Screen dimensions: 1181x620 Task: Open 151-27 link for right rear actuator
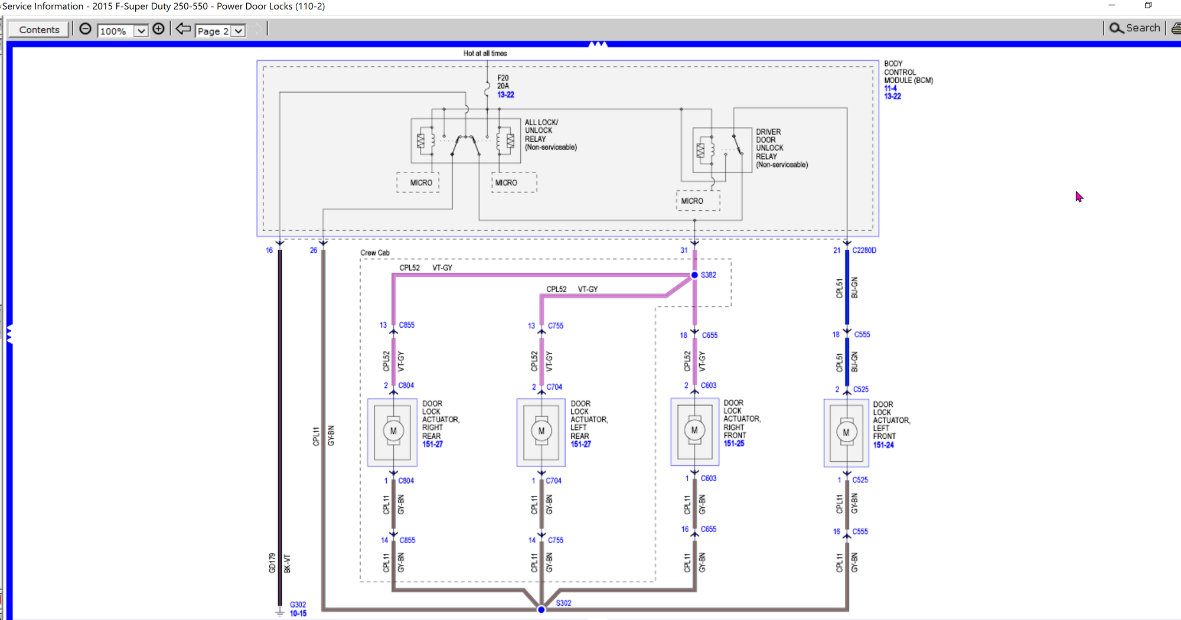(432, 444)
